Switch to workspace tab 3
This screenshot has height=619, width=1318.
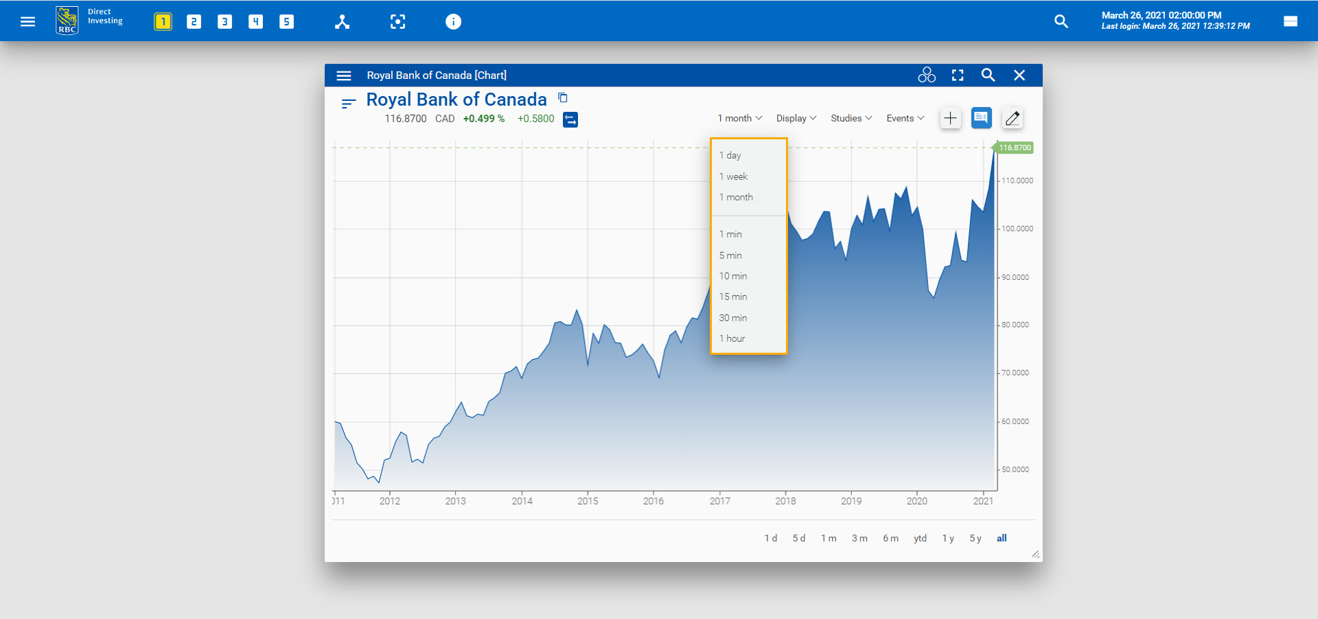pos(224,21)
